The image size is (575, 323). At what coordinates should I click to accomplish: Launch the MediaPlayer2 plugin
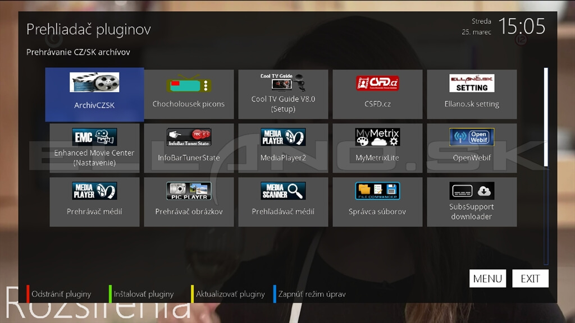point(283,148)
